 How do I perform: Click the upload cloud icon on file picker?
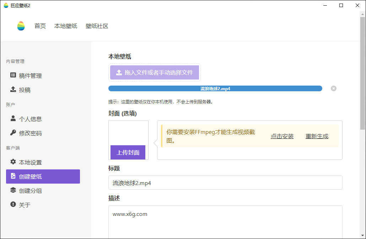pyautogui.click(x=119, y=72)
